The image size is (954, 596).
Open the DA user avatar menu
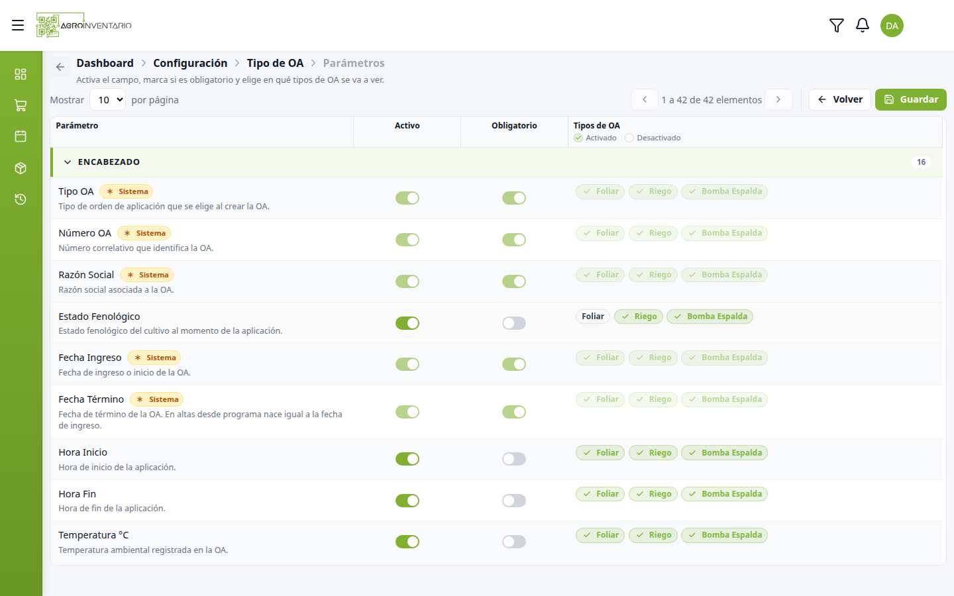(892, 26)
